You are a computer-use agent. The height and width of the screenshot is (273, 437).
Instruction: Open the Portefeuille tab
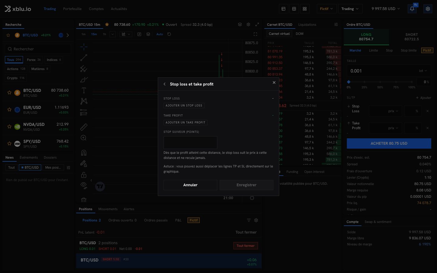72,9
